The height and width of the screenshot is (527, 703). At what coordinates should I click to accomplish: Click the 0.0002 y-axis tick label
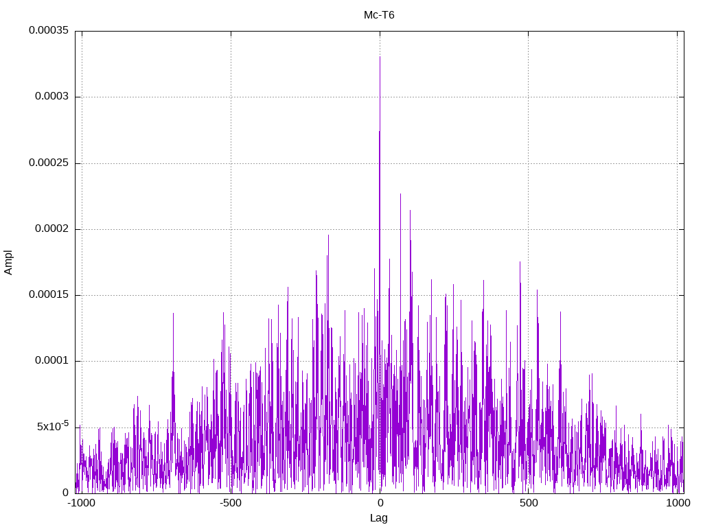point(52,229)
